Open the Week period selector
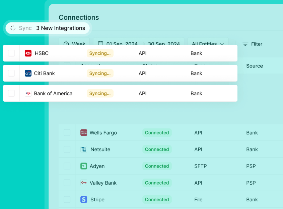The width and height of the screenshot is (283, 209). coord(74,41)
